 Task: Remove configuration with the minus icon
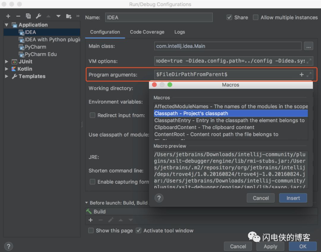click(x=18, y=16)
